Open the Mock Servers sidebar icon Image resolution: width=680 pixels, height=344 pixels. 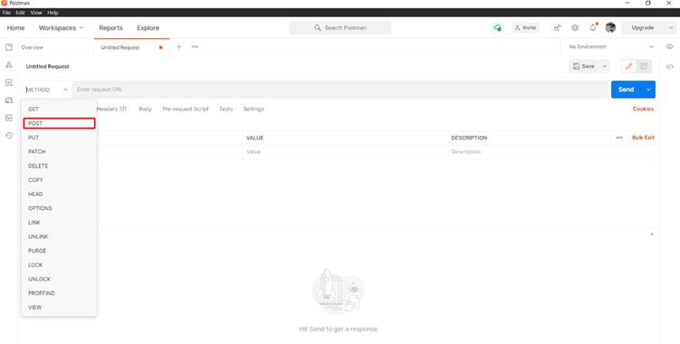(9, 100)
